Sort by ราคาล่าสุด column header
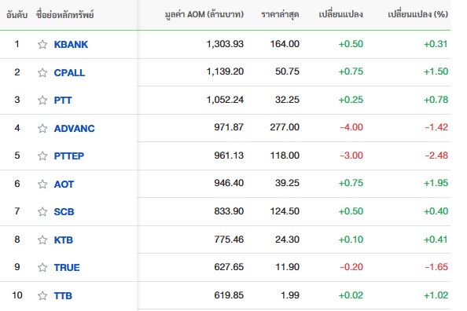The image size is (467, 311). 280,15
